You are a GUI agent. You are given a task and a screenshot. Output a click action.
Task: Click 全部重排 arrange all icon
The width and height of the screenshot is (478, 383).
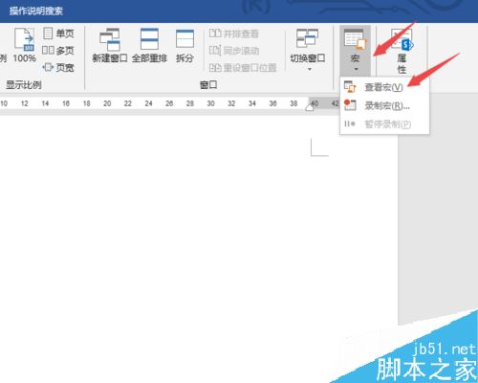[x=149, y=39]
